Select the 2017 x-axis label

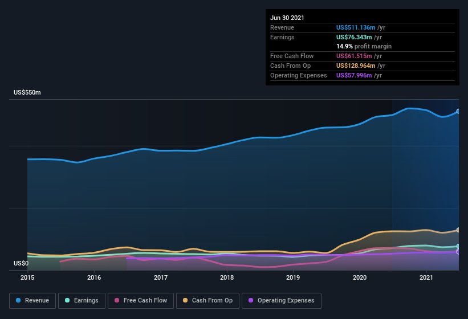(161, 277)
